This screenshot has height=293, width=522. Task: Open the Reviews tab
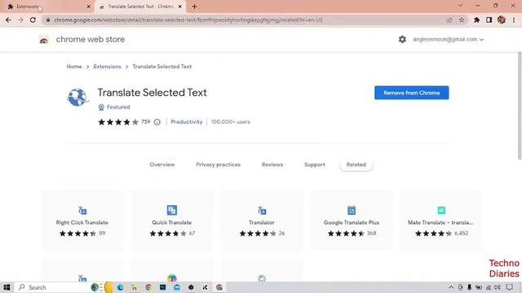(x=272, y=164)
